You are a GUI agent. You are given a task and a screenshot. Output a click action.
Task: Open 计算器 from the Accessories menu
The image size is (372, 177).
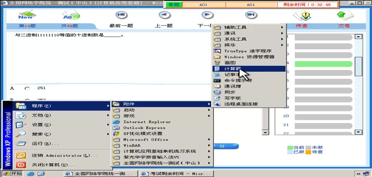point(249,69)
